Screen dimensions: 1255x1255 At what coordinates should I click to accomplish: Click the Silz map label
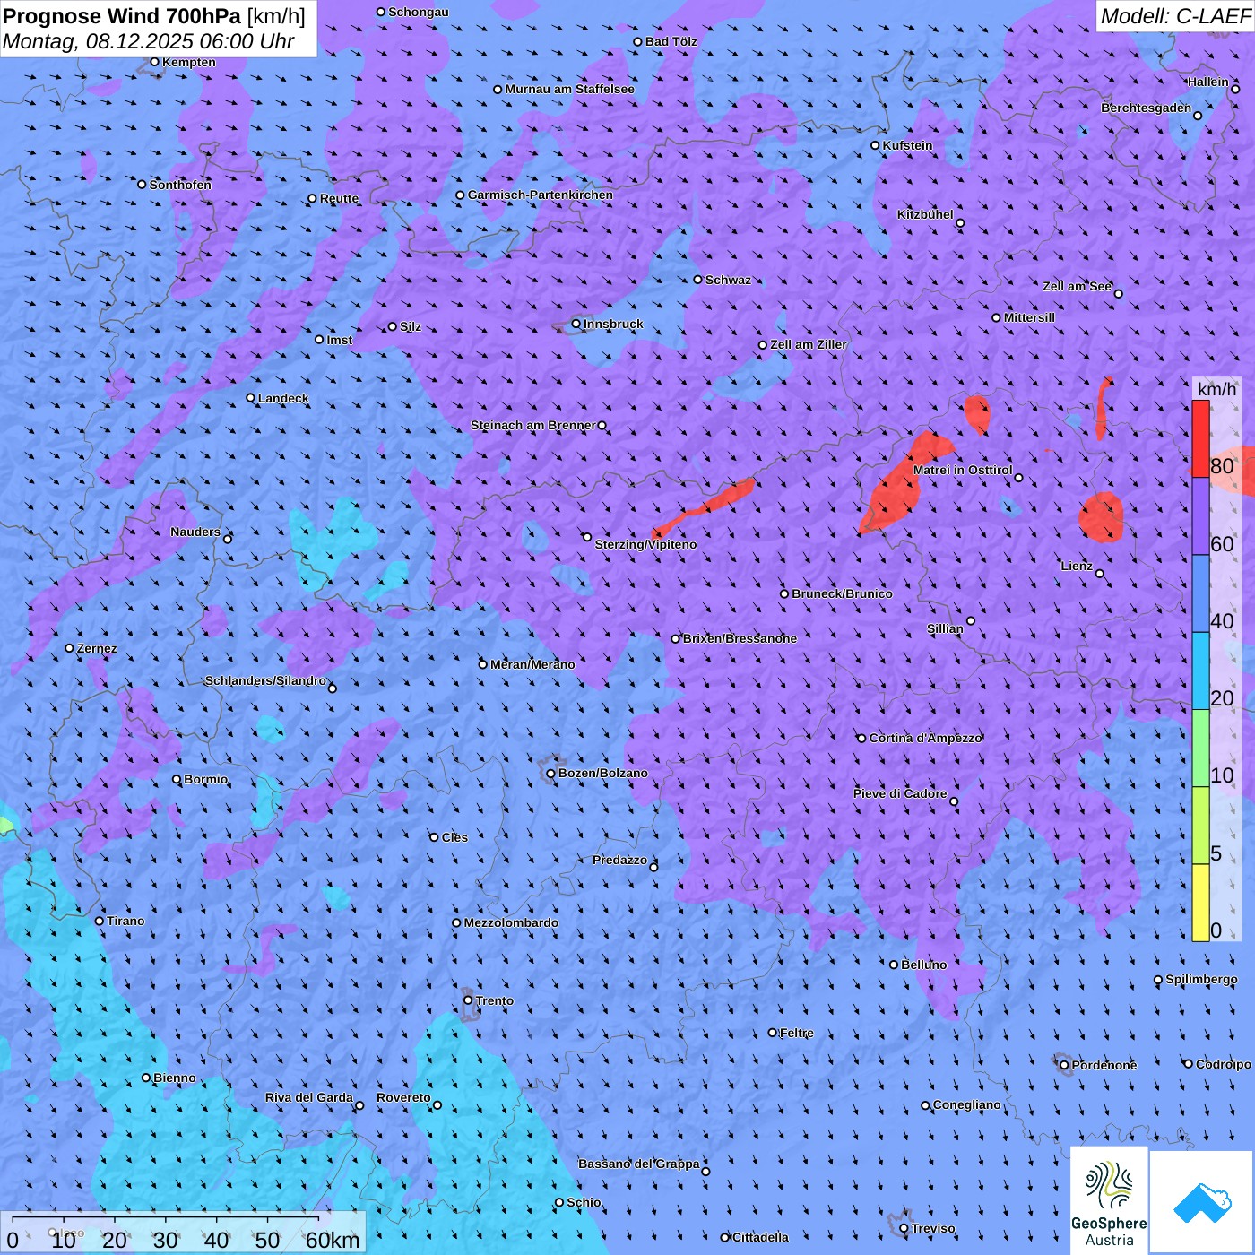411,326
